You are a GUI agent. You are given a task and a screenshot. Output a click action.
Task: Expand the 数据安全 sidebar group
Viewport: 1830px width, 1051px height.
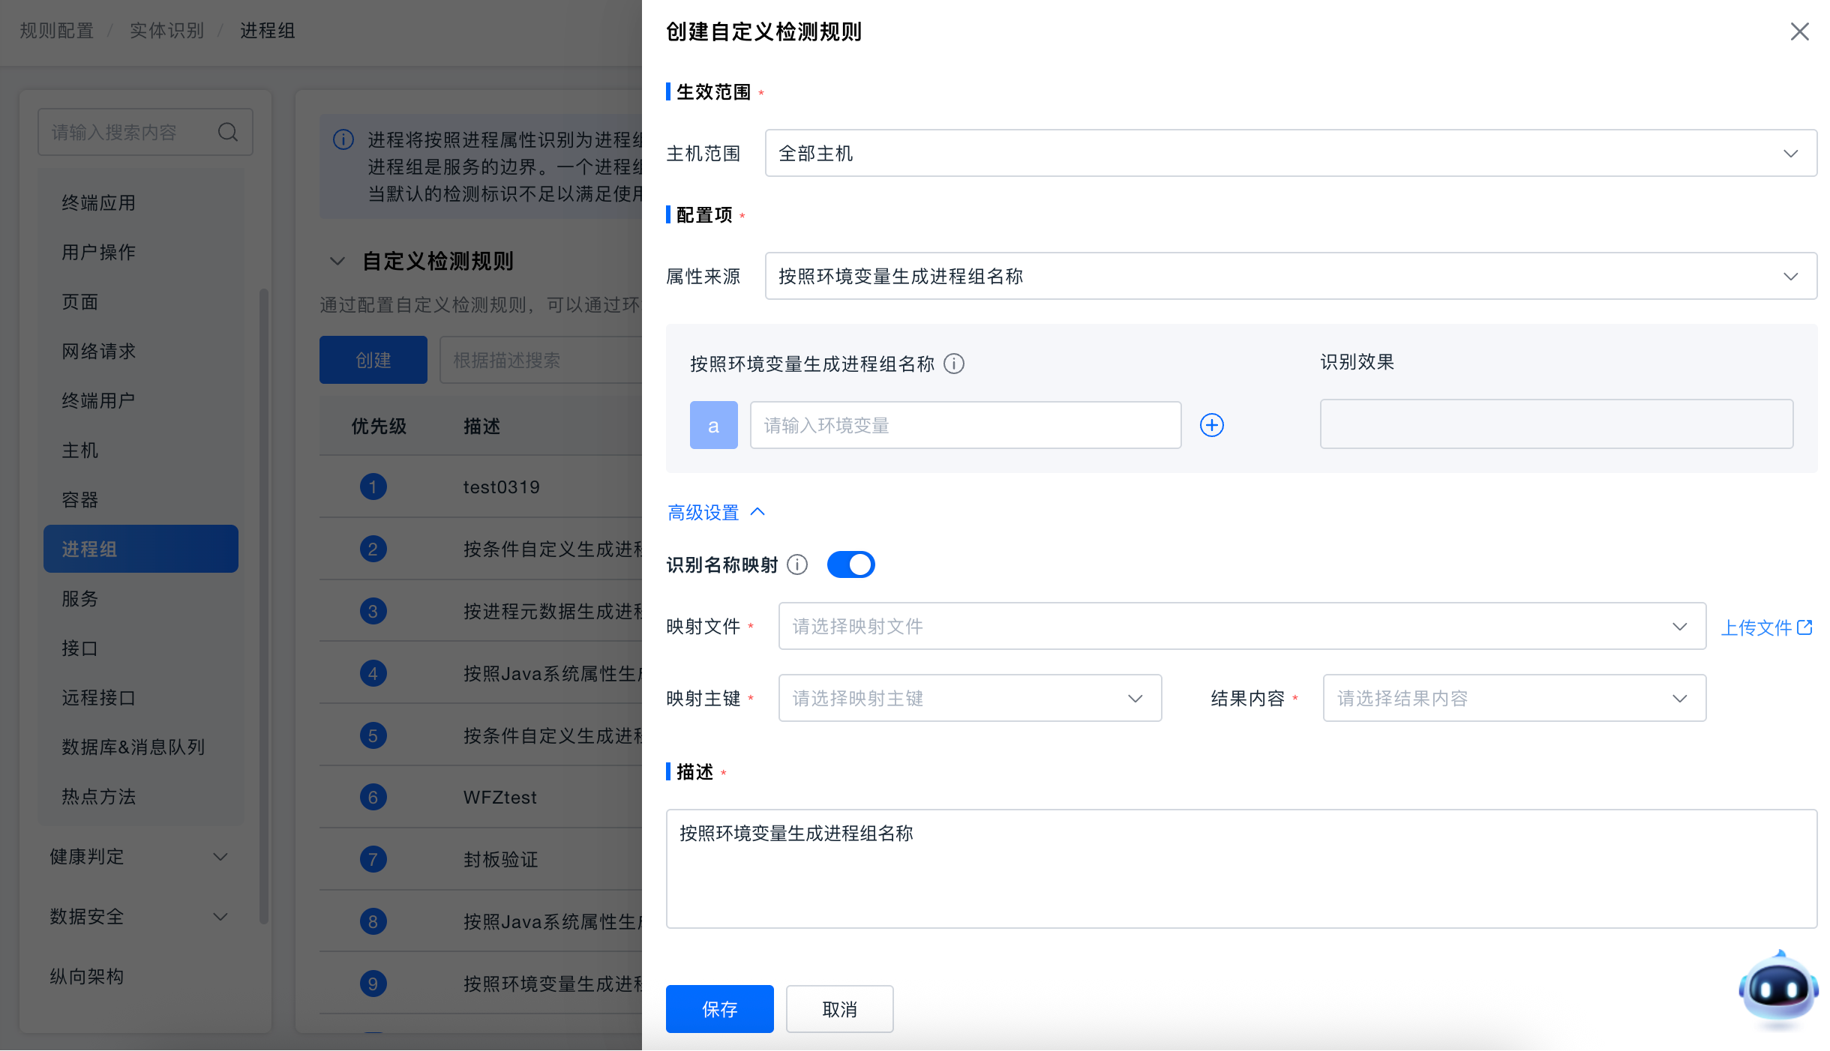139,916
